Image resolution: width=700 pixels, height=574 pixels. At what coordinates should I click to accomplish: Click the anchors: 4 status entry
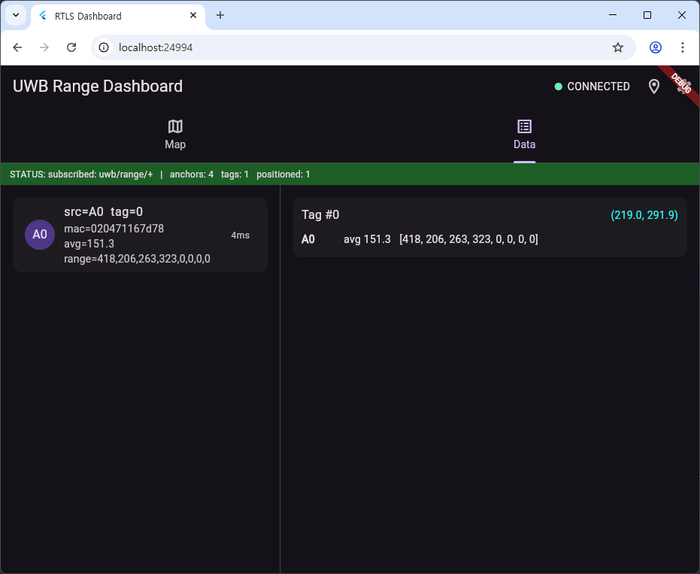[x=192, y=175]
